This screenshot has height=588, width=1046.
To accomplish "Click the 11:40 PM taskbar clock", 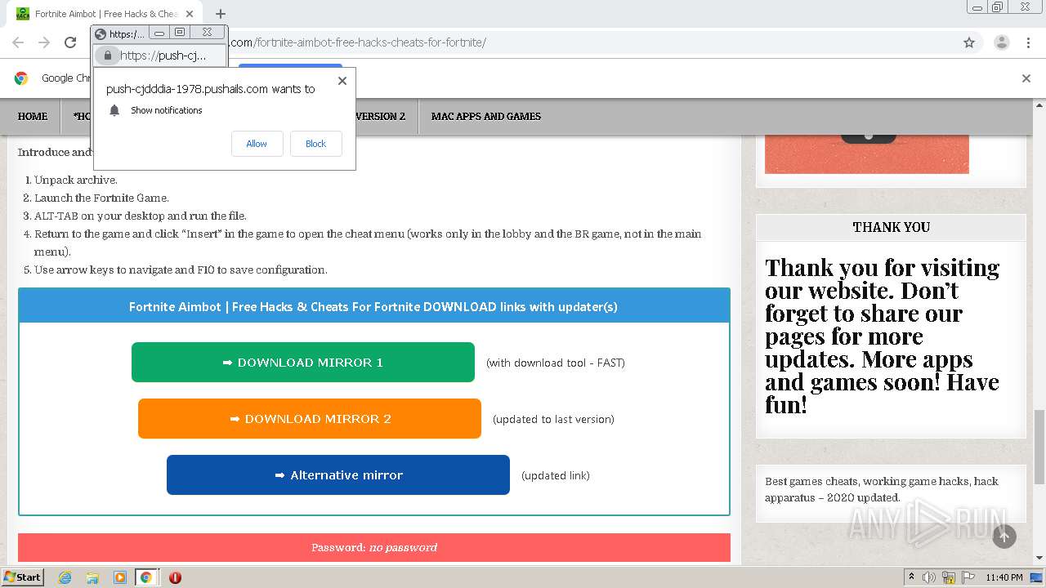I will 1004,577.
